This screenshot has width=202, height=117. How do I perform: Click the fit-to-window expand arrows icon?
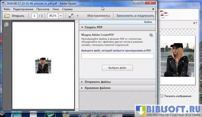(x=71, y=16)
